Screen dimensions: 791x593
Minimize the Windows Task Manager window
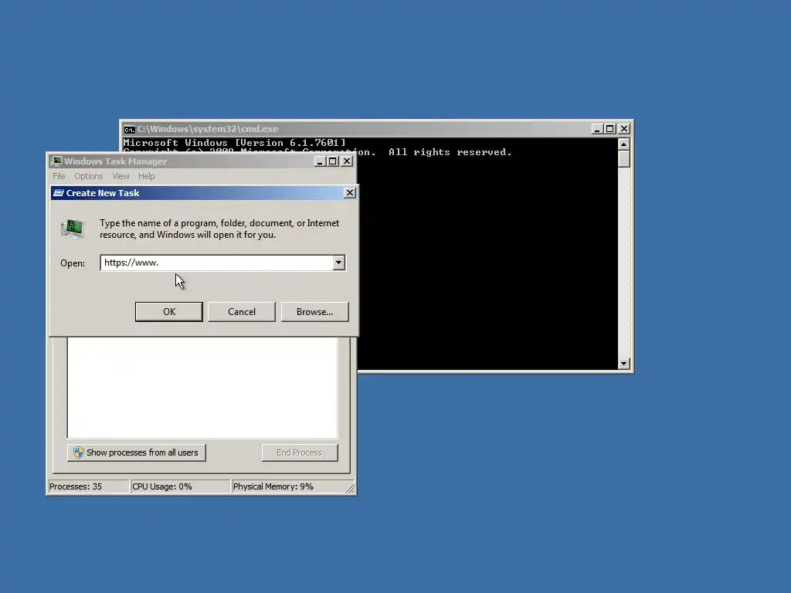320,161
